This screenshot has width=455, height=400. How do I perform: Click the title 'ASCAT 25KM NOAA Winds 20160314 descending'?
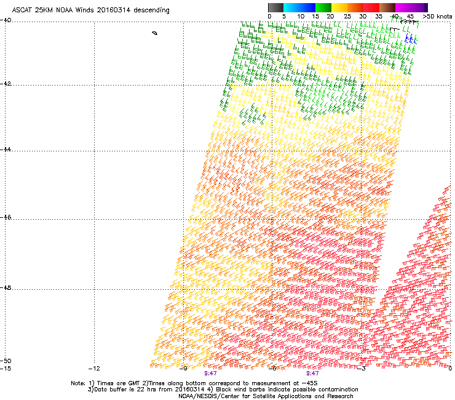coord(90,10)
